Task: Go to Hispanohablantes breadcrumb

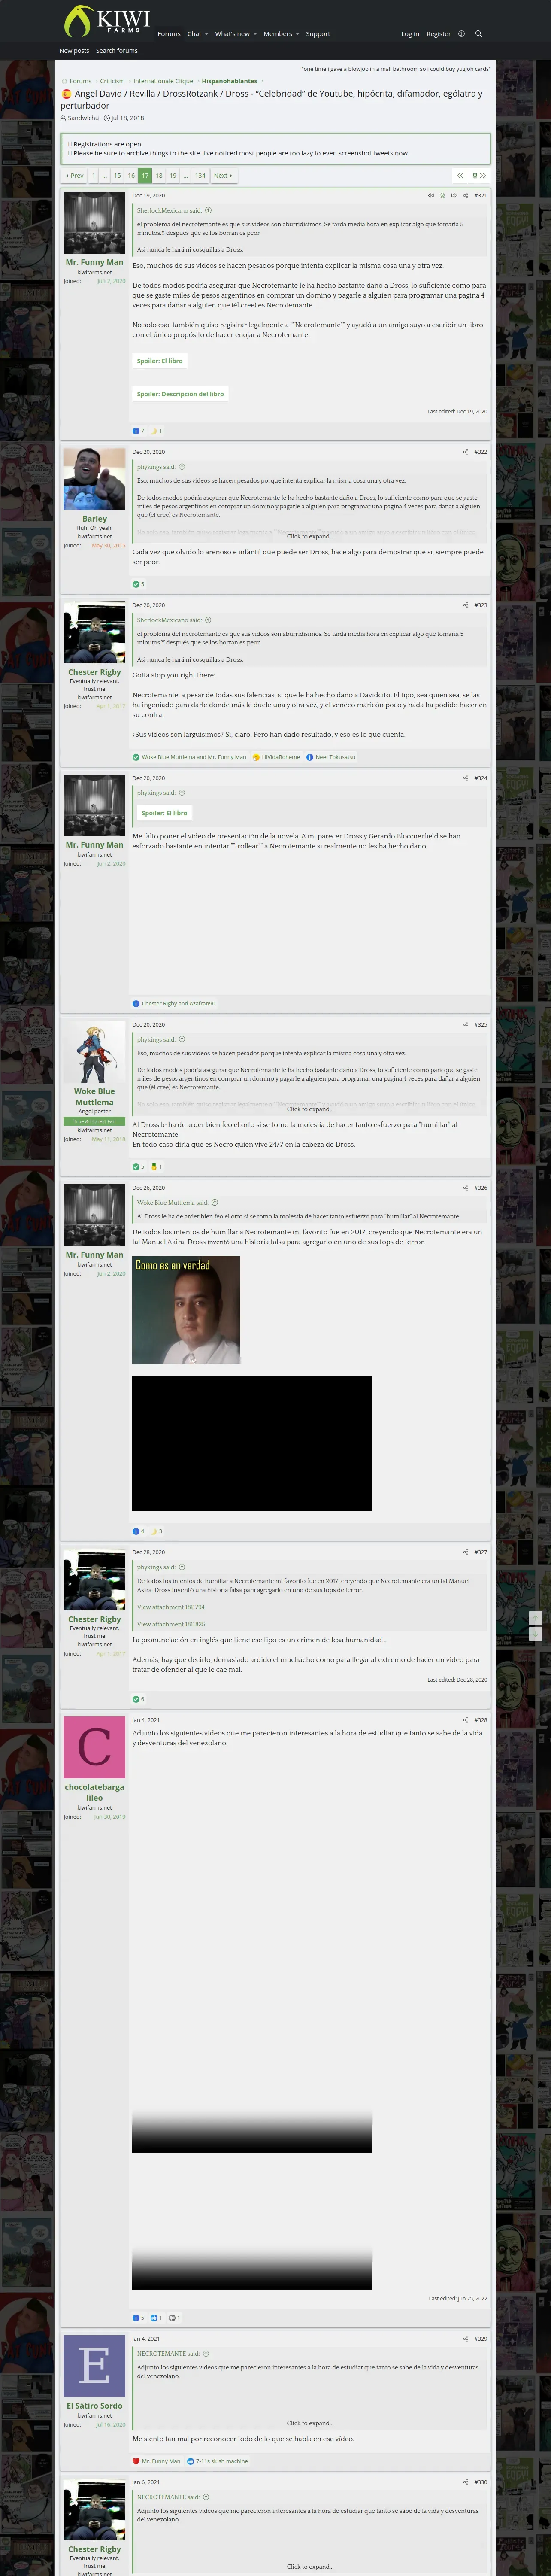Action: (229, 81)
